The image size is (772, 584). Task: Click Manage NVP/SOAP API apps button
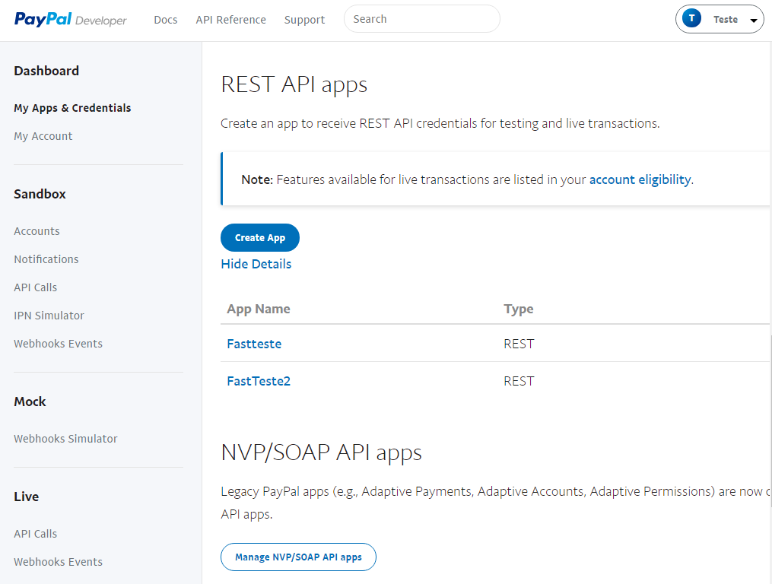(298, 557)
